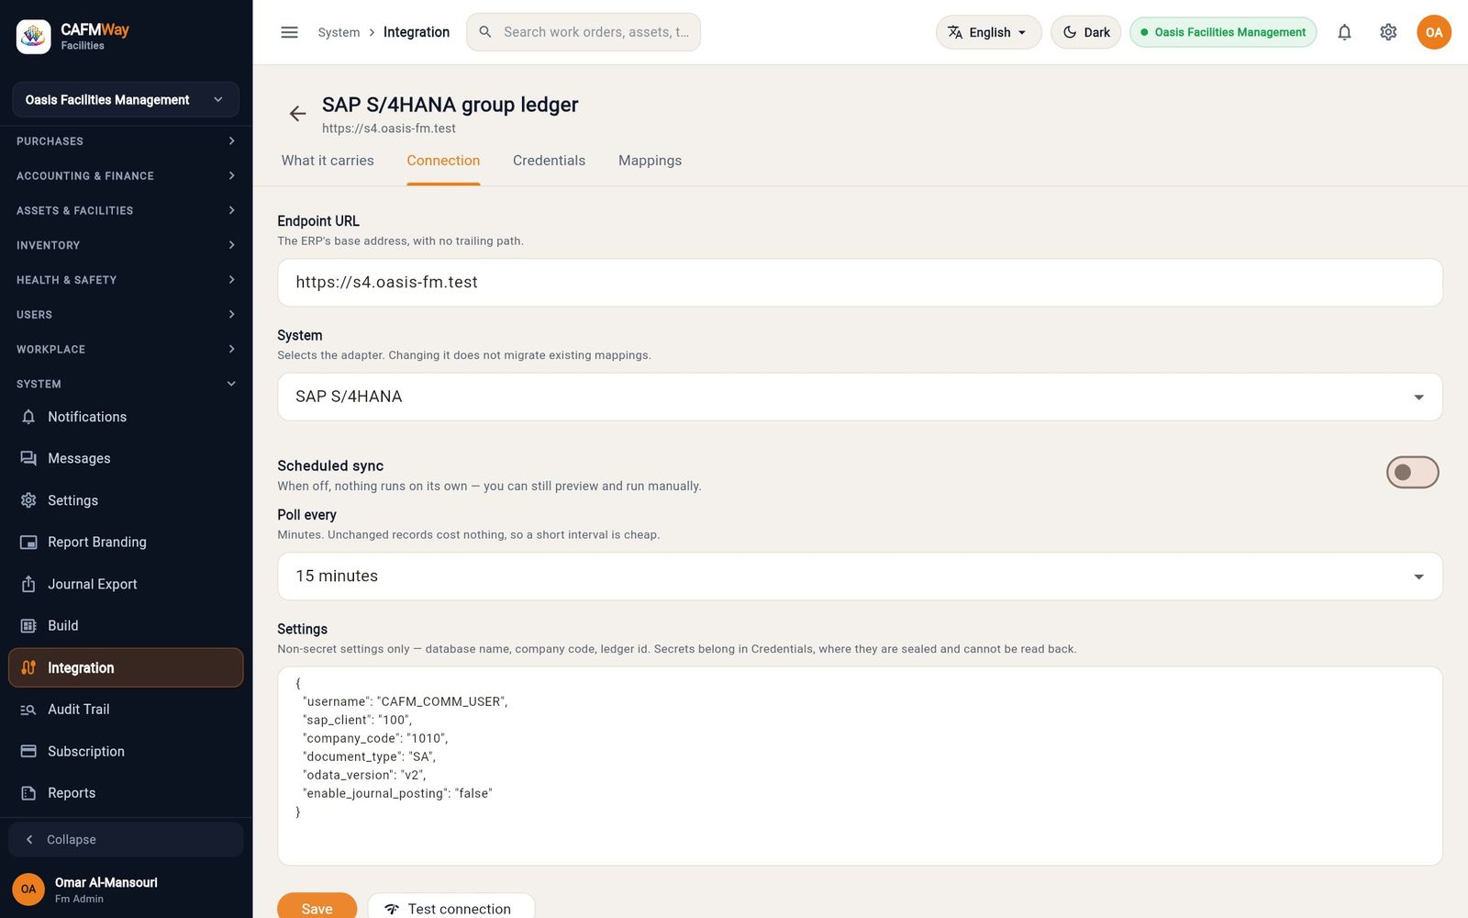Click the Oasis Facilities Management status badge
The width and height of the screenshot is (1468, 918).
pyautogui.click(x=1223, y=32)
